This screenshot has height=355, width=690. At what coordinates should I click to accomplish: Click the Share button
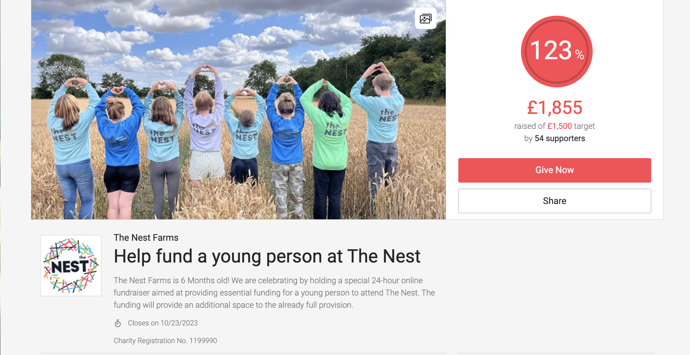point(555,201)
